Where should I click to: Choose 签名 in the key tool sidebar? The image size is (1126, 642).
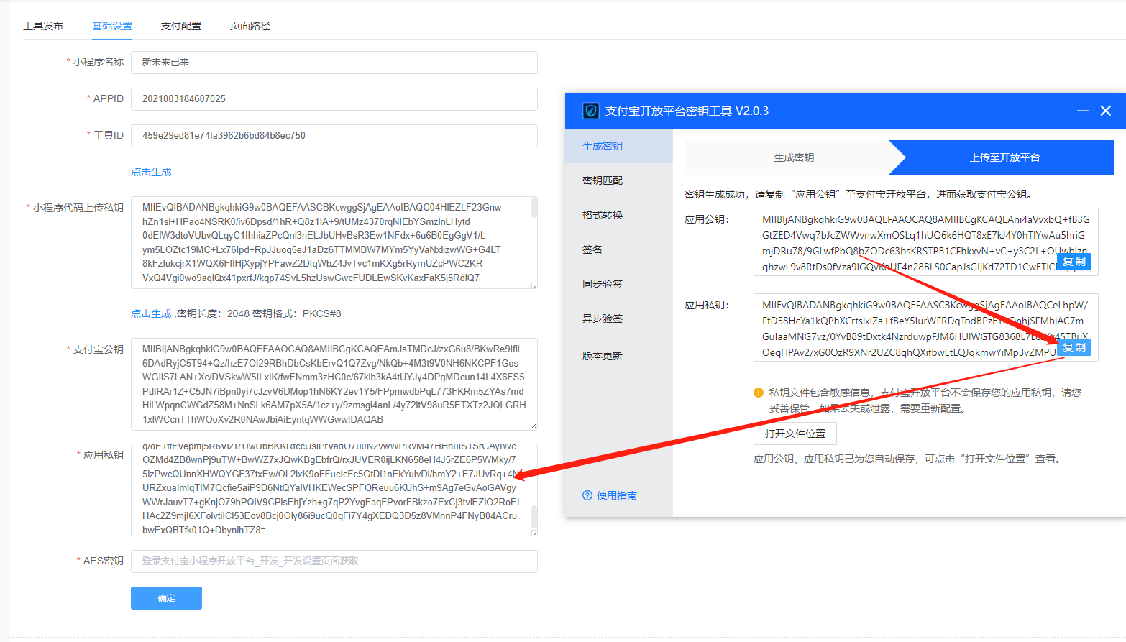pyautogui.click(x=619, y=249)
